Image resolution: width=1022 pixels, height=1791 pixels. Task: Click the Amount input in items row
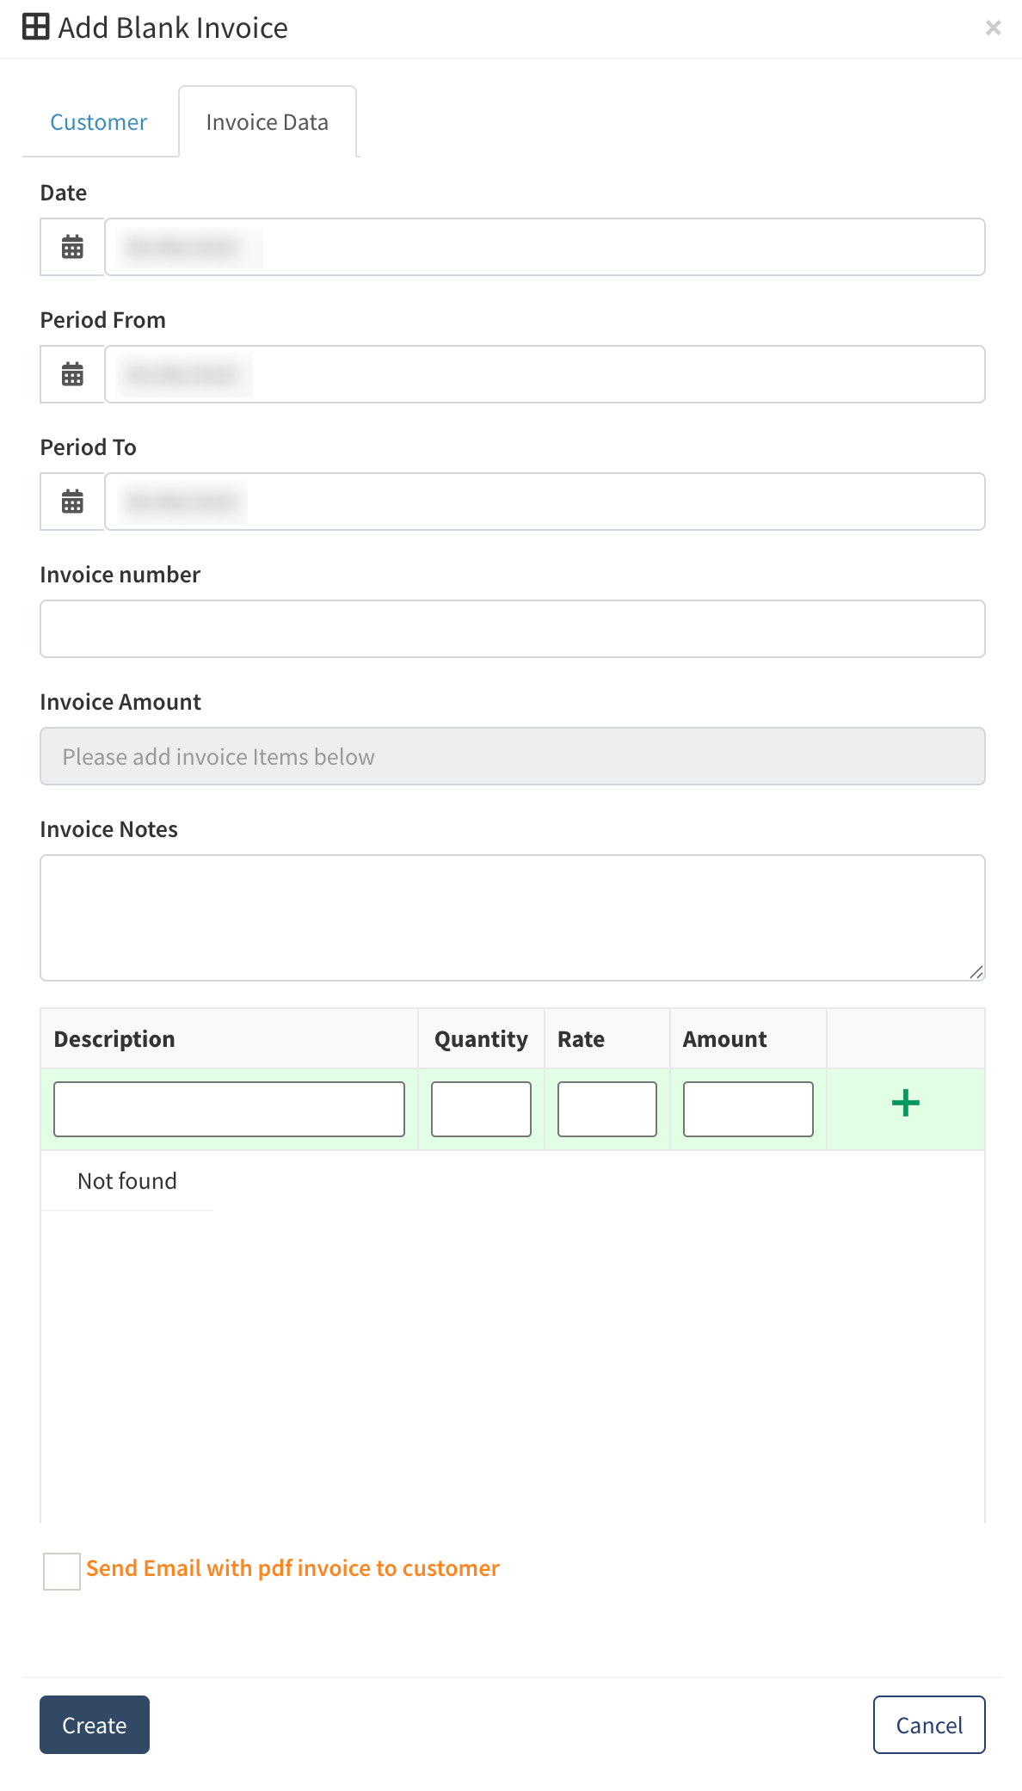click(x=748, y=1110)
